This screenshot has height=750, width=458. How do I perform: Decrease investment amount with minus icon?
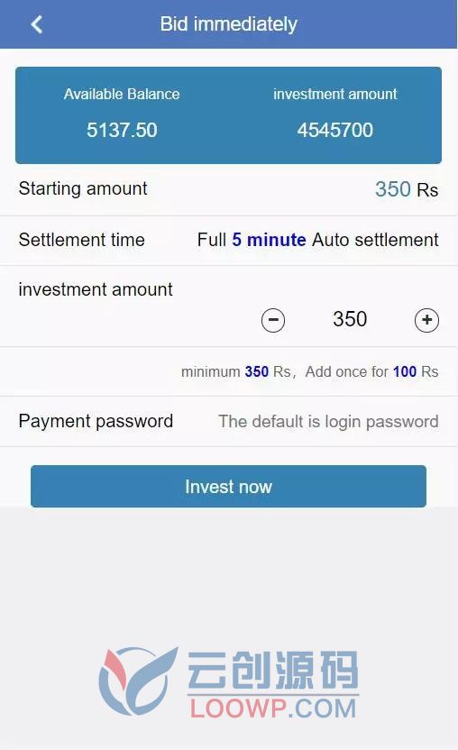click(273, 320)
